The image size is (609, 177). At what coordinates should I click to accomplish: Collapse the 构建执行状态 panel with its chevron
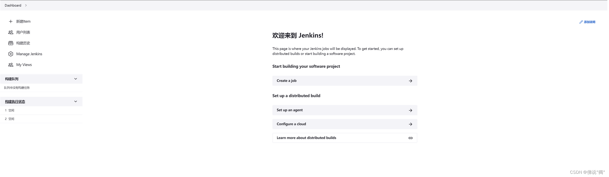[76, 101]
